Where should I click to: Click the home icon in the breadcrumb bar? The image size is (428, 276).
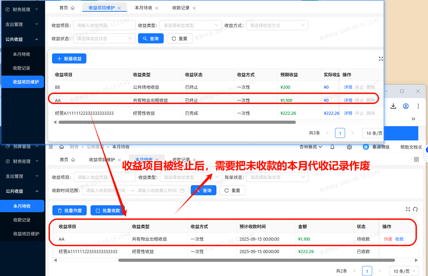coord(61,147)
